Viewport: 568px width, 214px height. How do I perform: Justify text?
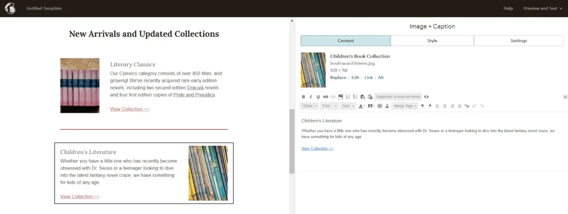point(459,106)
